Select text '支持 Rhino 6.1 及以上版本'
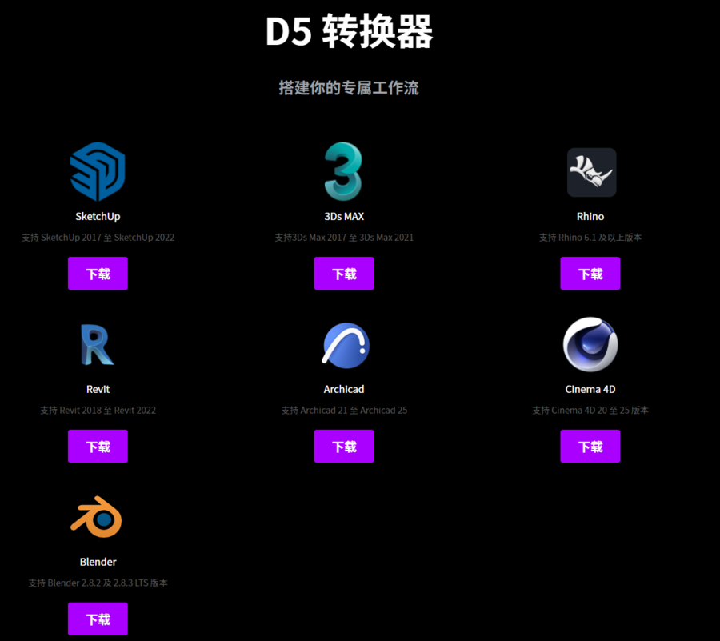This screenshot has height=641, width=720. tap(590, 238)
